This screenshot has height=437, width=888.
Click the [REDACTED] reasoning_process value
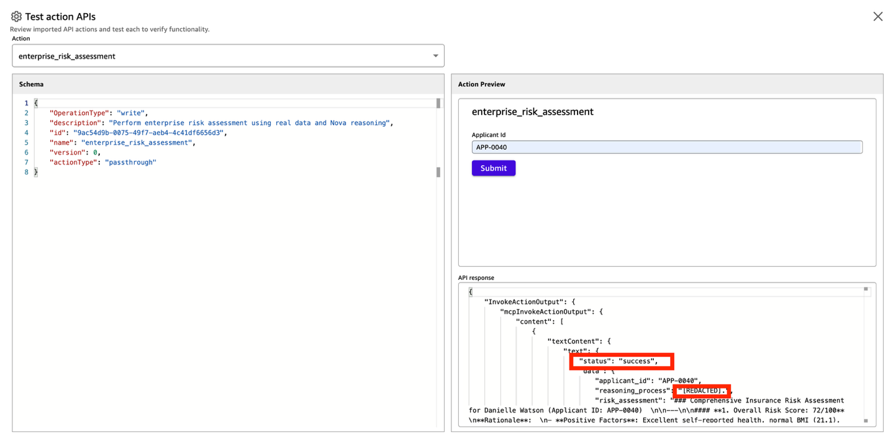pyautogui.click(x=702, y=390)
